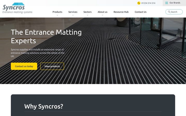Click 'The Entrance Matting Experts' heading

46,36
